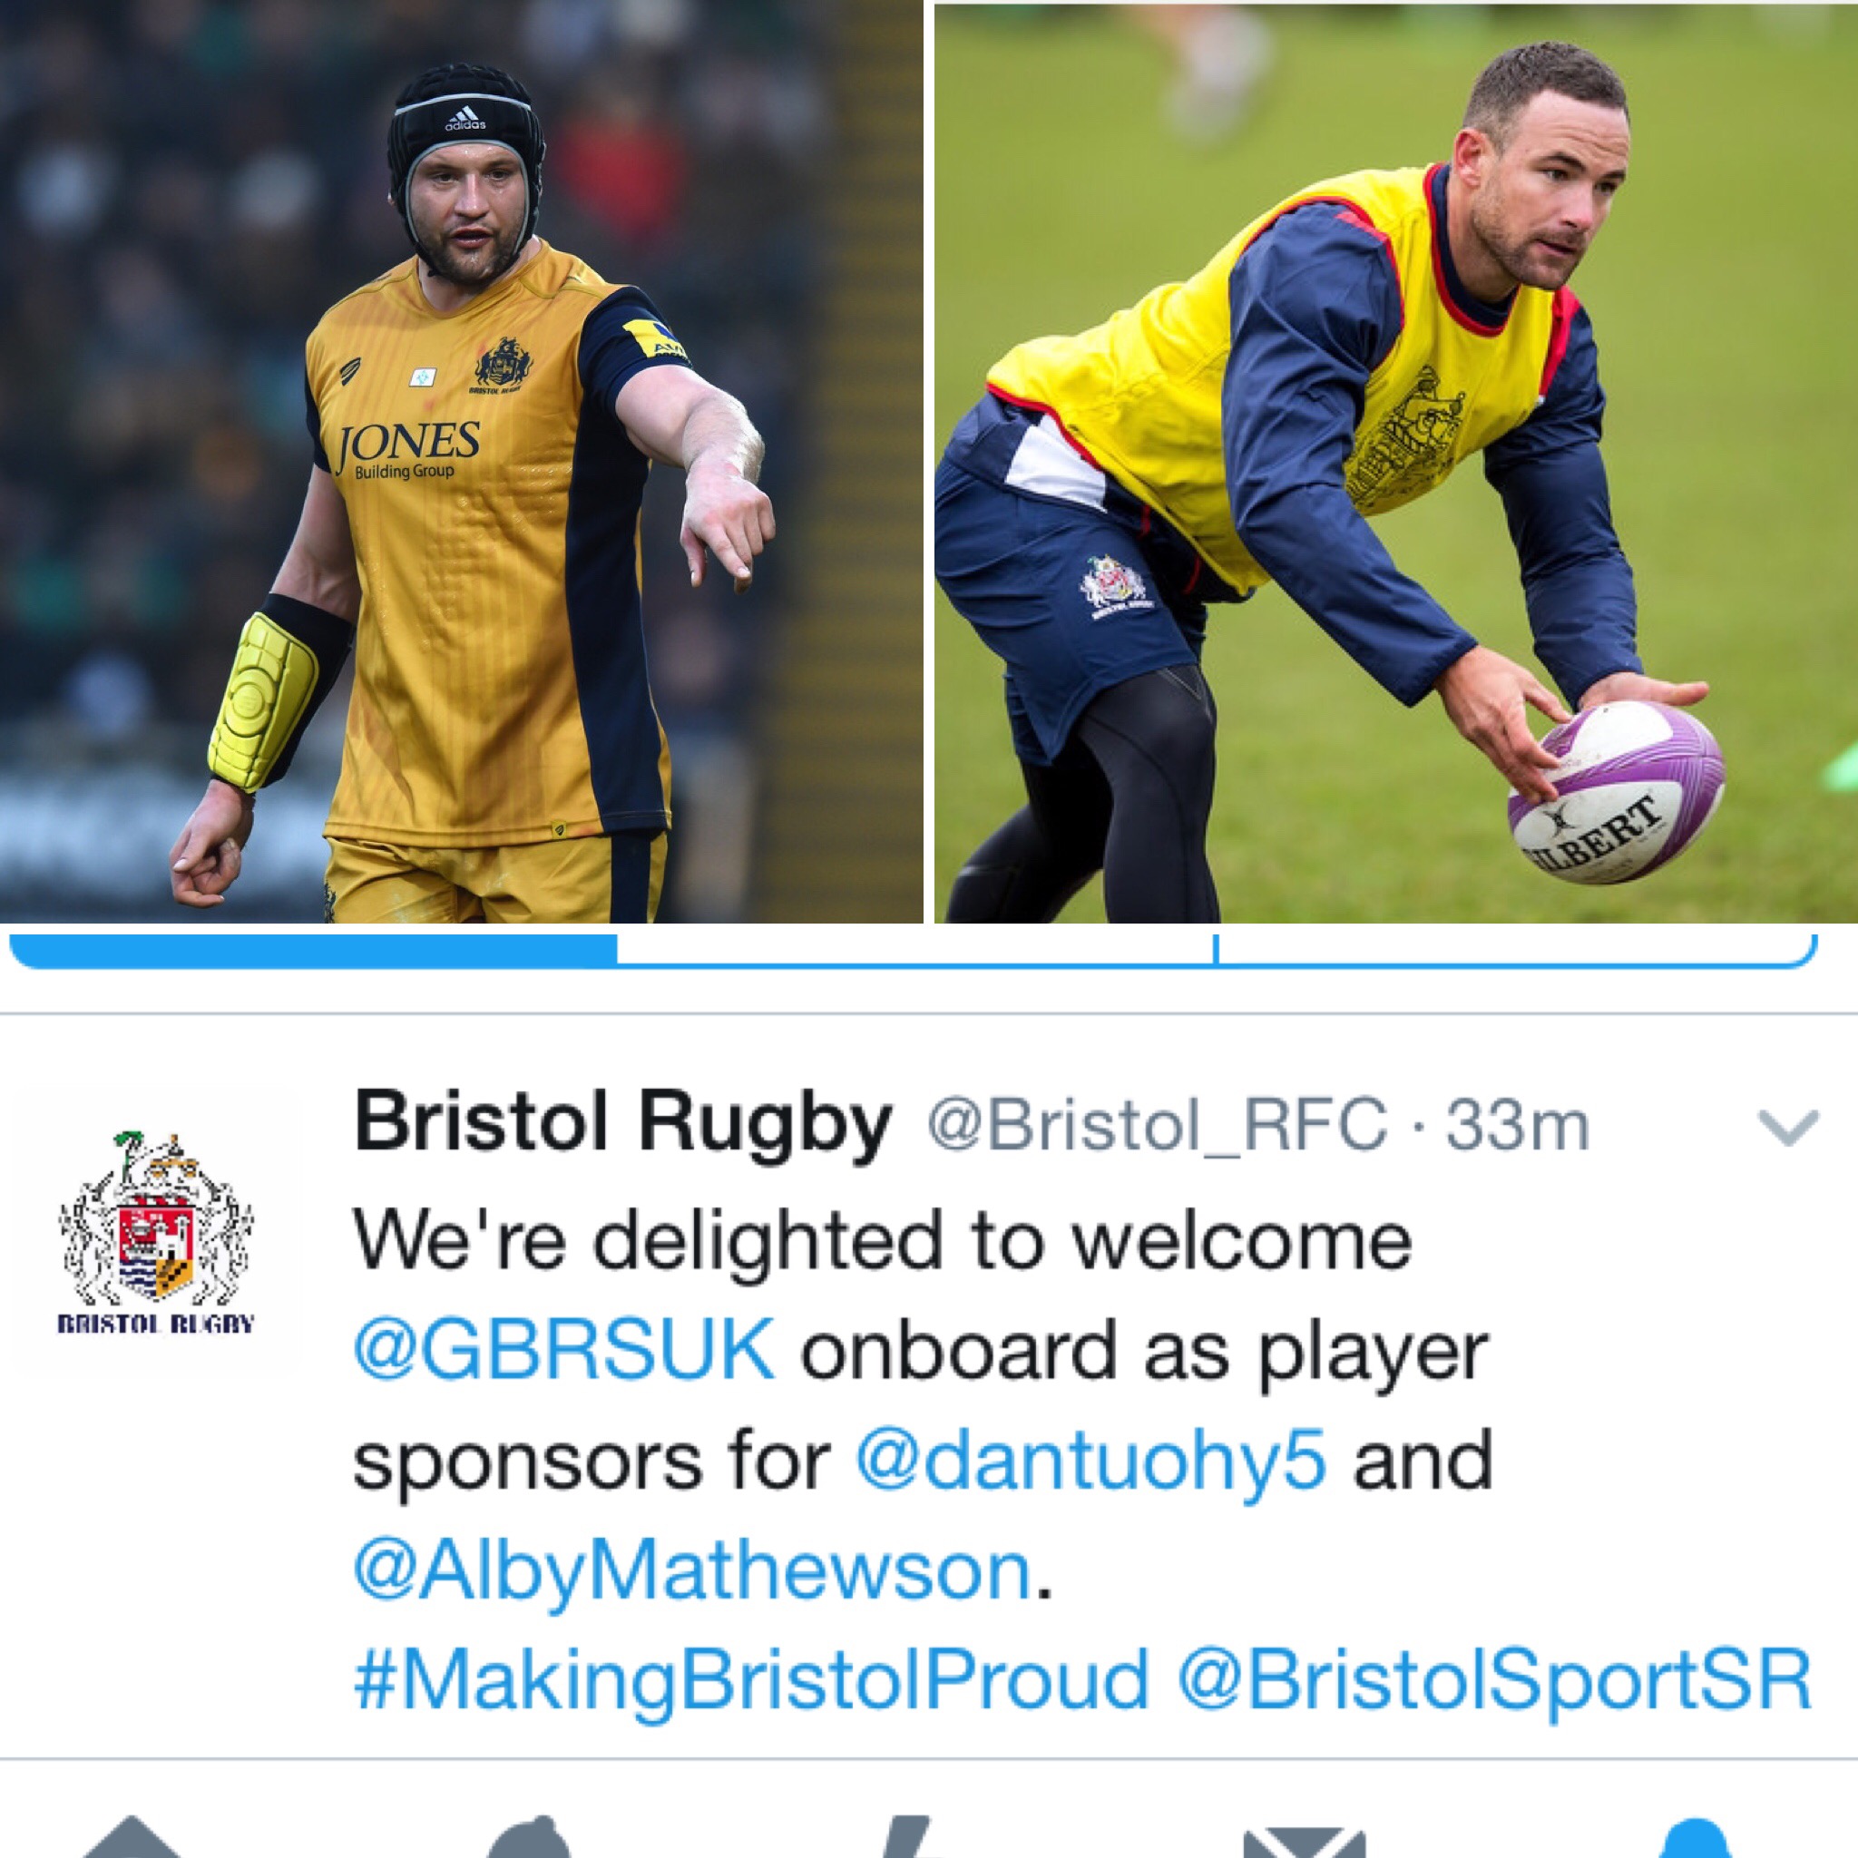
Task: Open the @dantuohy5 mention link
Action: coord(1090,1459)
